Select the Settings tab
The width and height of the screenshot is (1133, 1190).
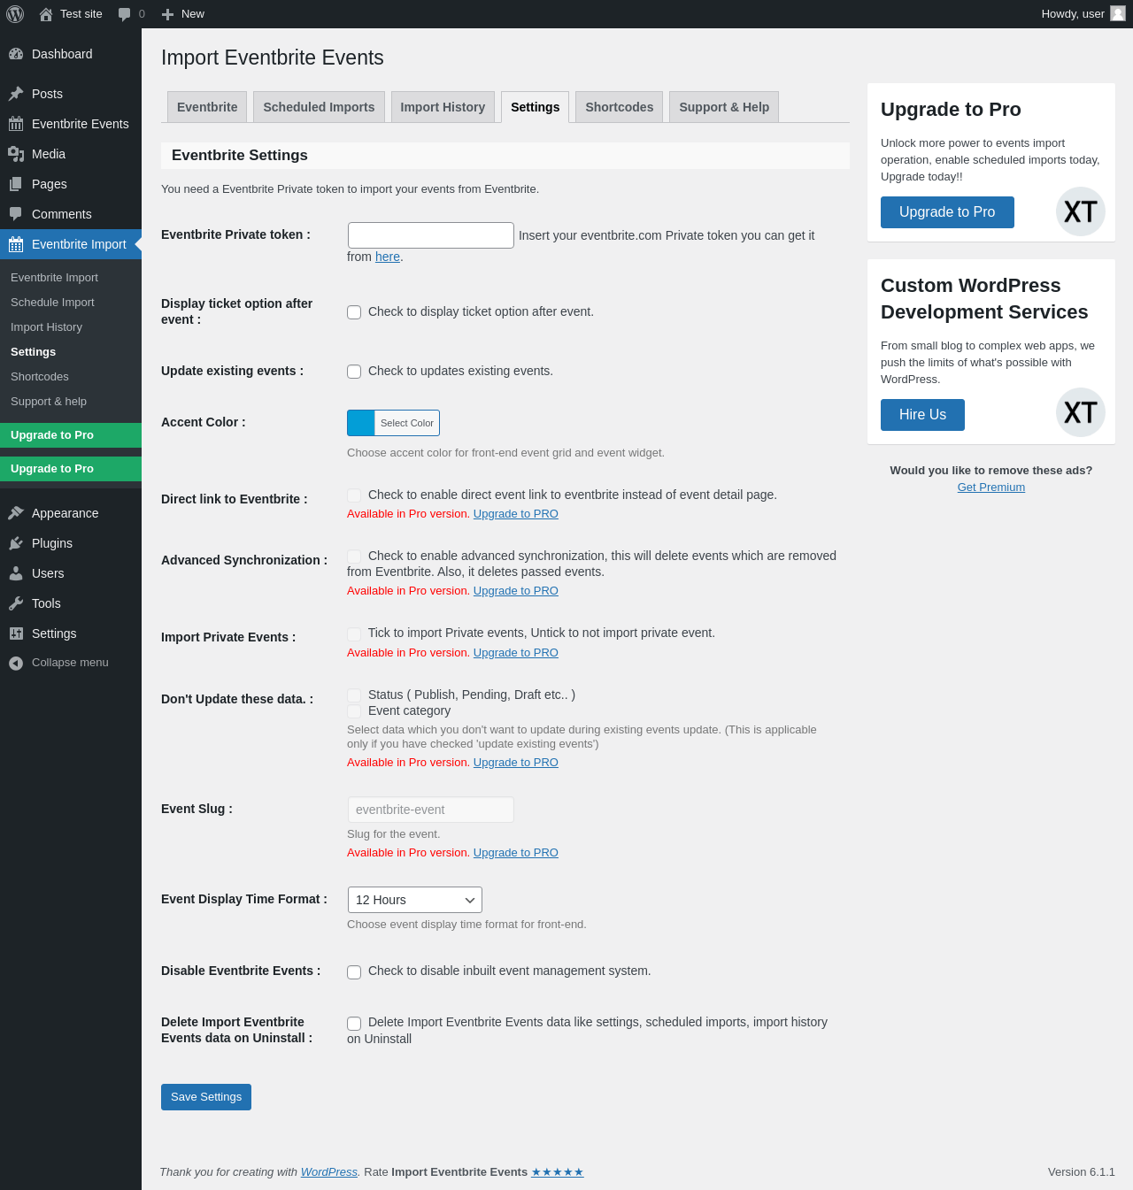point(535,107)
